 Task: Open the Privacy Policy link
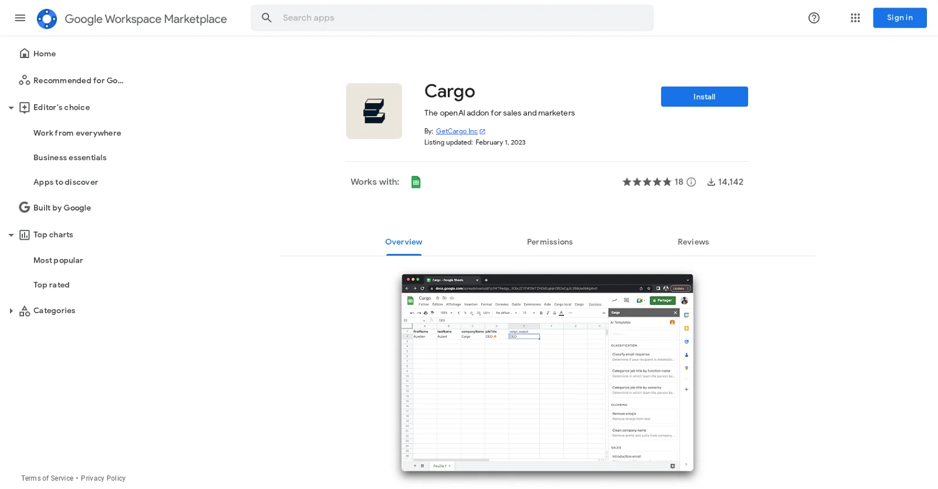click(103, 478)
